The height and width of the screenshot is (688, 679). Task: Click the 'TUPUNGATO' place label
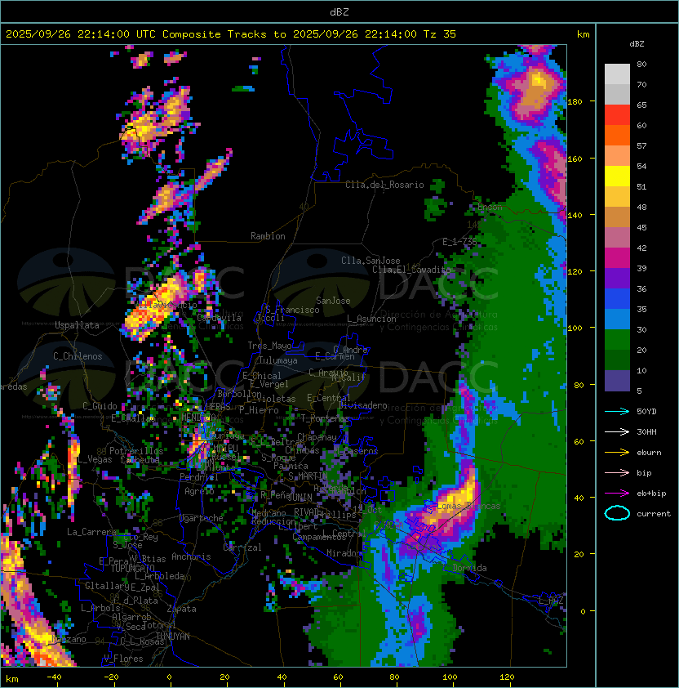(x=132, y=568)
